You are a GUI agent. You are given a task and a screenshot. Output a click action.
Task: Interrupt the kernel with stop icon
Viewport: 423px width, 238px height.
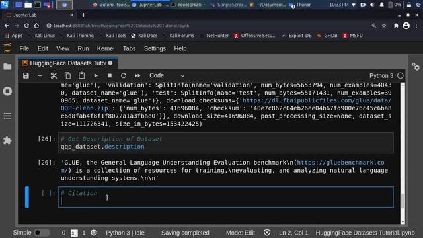[x=110, y=75]
